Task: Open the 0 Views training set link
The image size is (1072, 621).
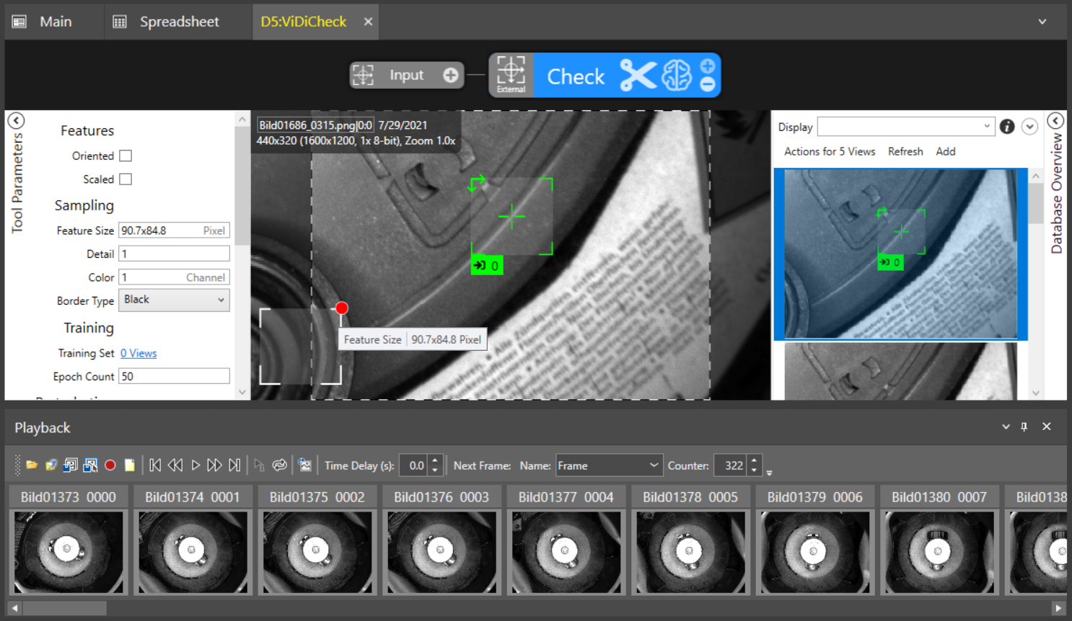Action: [x=139, y=353]
